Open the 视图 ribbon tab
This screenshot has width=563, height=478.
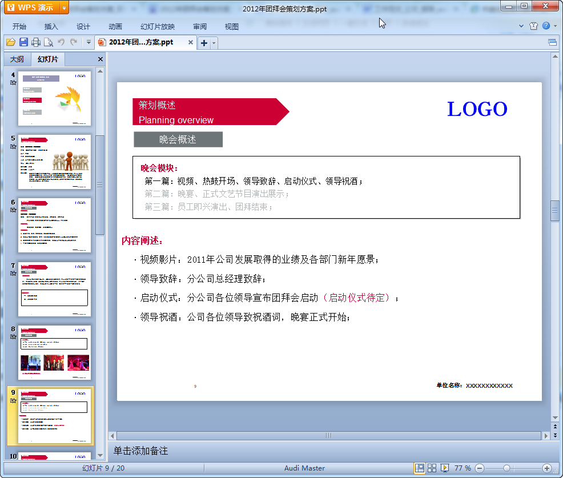232,27
